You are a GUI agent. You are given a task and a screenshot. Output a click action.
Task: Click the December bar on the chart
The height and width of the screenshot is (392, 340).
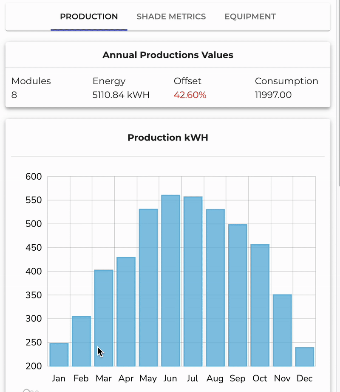click(x=305, y=355)
